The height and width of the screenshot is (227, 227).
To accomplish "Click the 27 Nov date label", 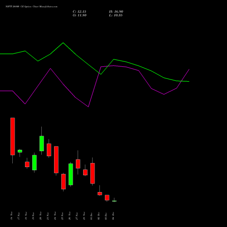I will point(77,216).
